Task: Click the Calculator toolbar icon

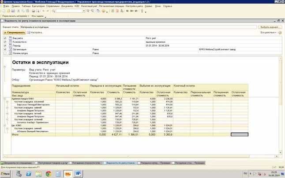Action: point(112,11)
